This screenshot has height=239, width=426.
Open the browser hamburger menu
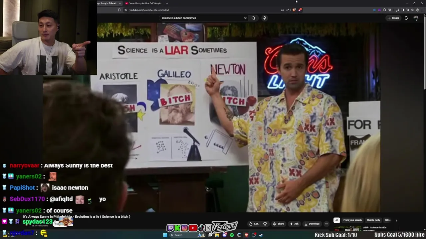point(422,10)
